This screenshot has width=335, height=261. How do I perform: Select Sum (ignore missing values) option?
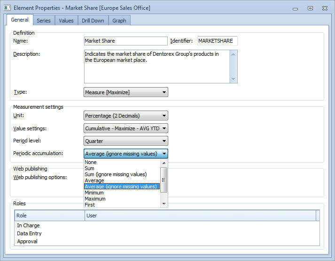coord(116,174)
